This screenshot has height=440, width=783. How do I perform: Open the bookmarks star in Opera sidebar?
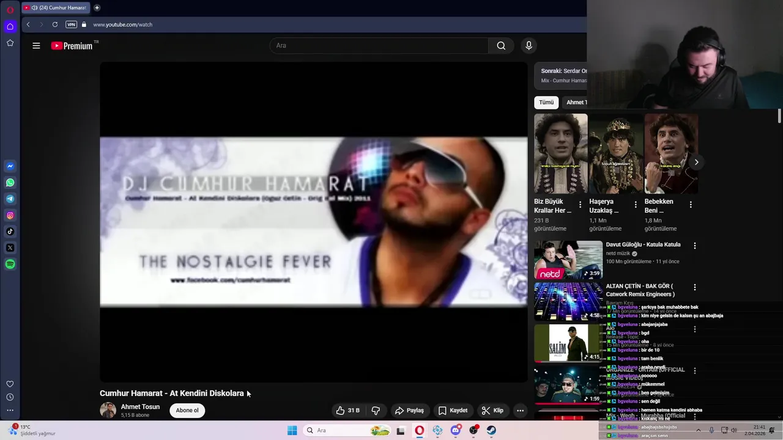click(10, 43)
